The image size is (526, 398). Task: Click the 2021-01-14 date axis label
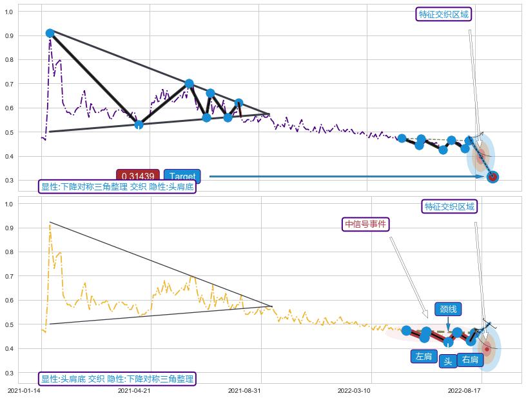(24, 390)
